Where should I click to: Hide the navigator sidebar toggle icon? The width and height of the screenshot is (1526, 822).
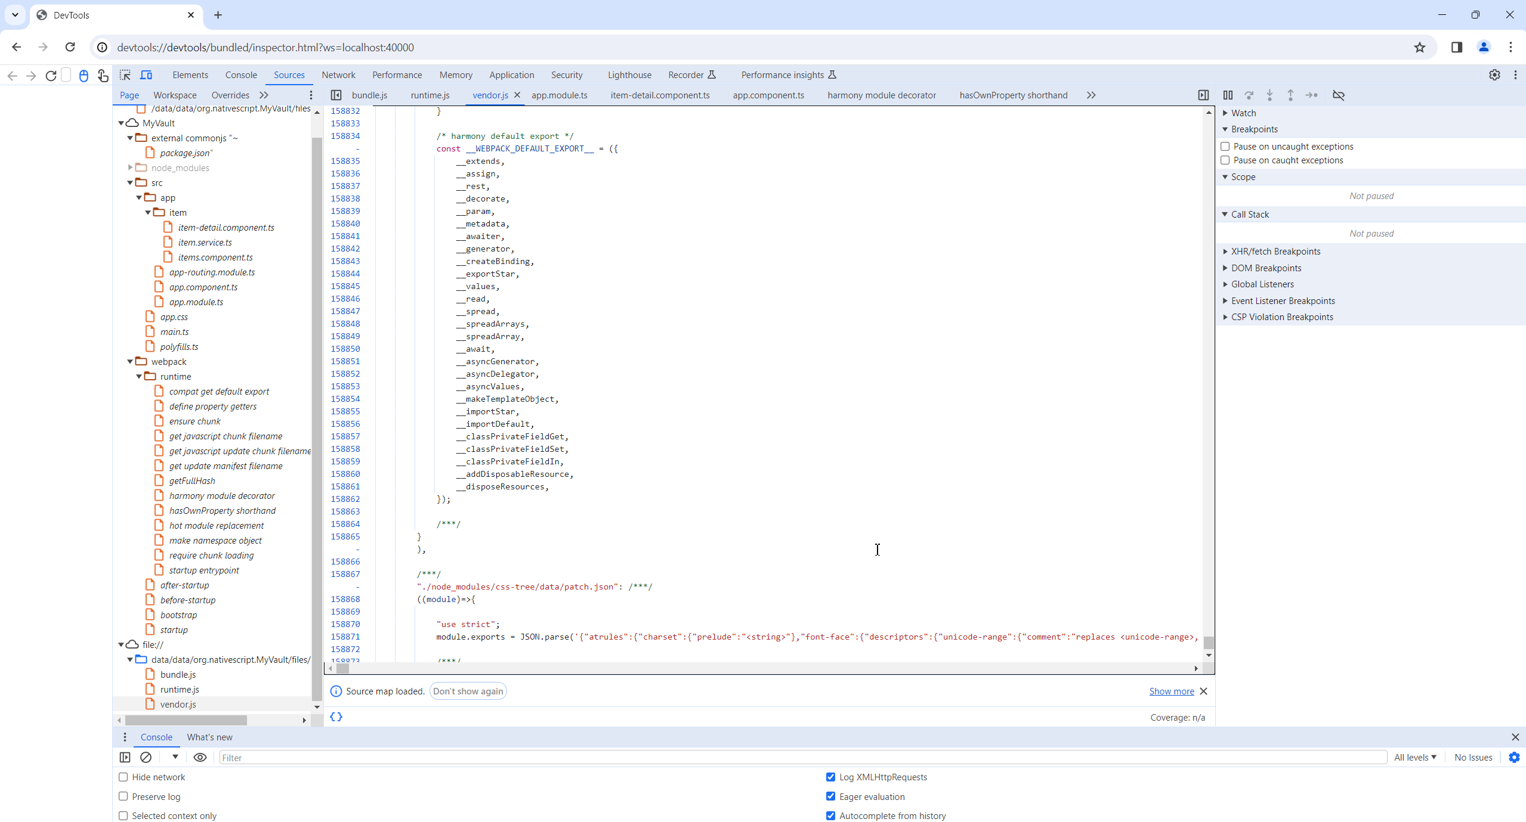336,95
